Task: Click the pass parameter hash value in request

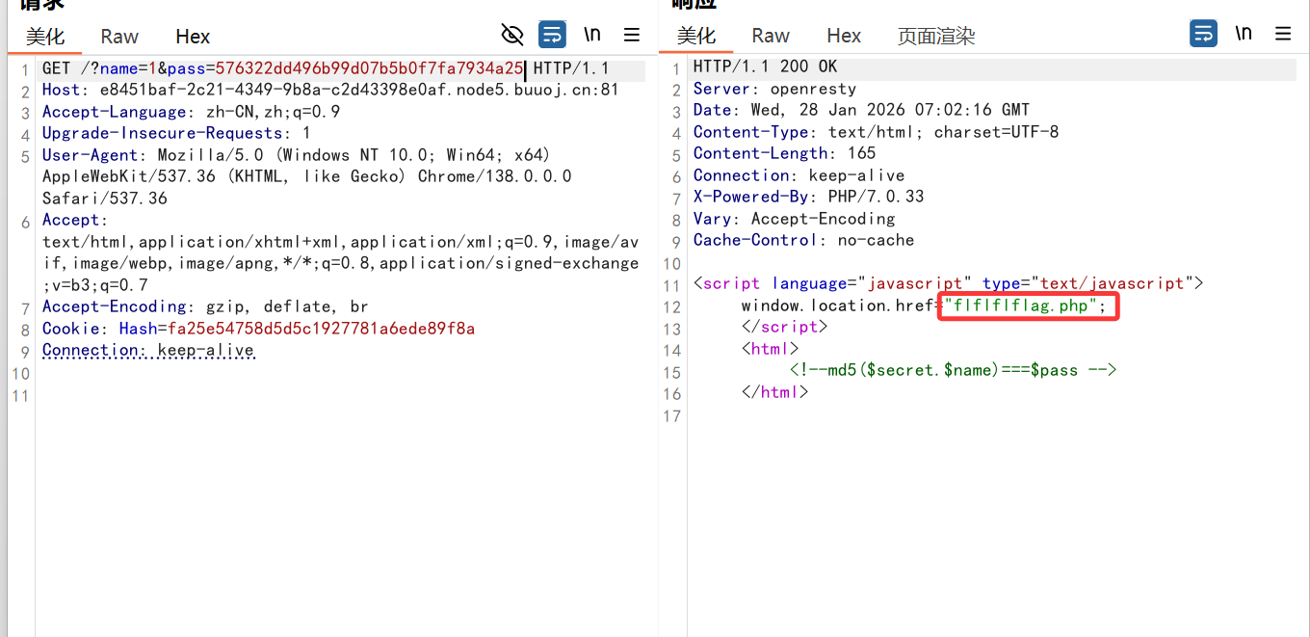Action: pos(369,68)
